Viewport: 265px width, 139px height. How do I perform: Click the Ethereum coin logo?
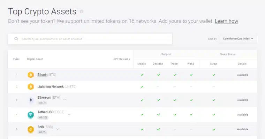(31, 100)
